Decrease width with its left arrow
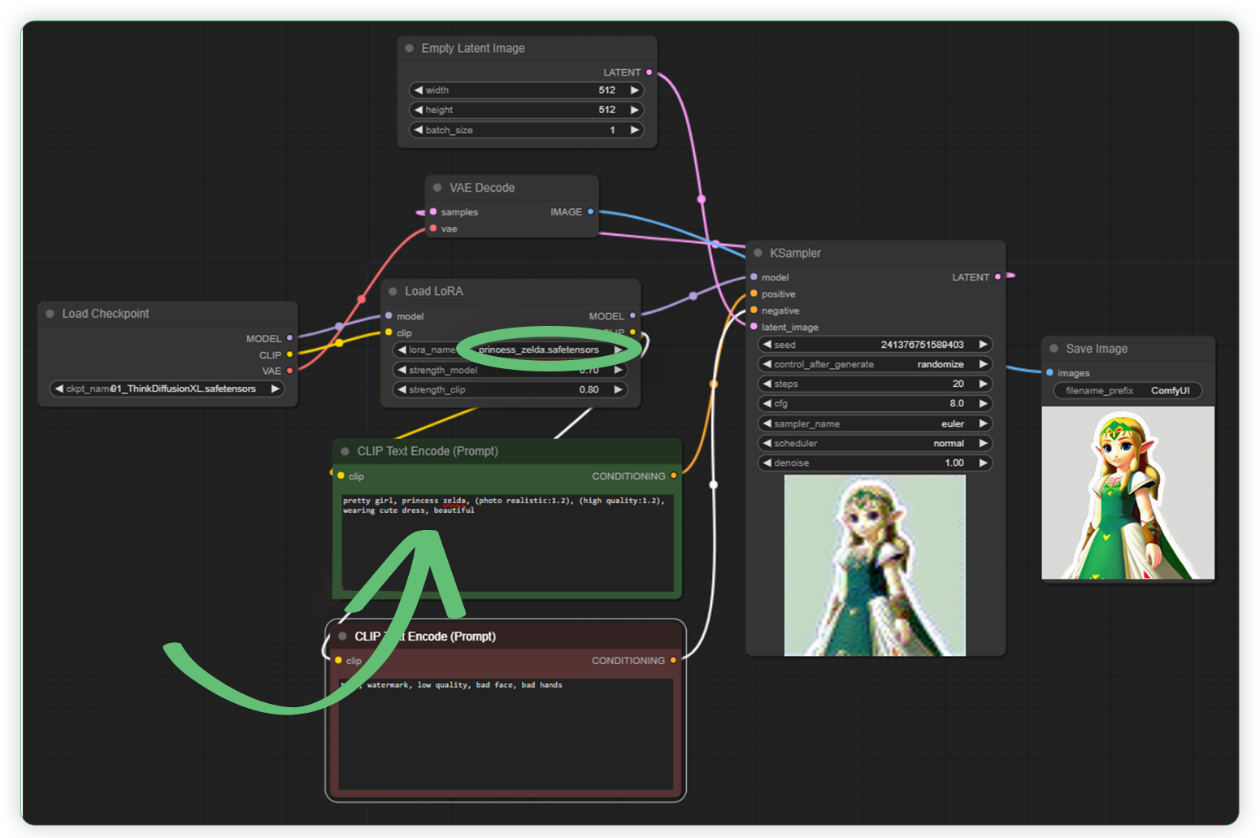Image resolution: width=1260 pixels, height=838 pixels. (419, 90)
